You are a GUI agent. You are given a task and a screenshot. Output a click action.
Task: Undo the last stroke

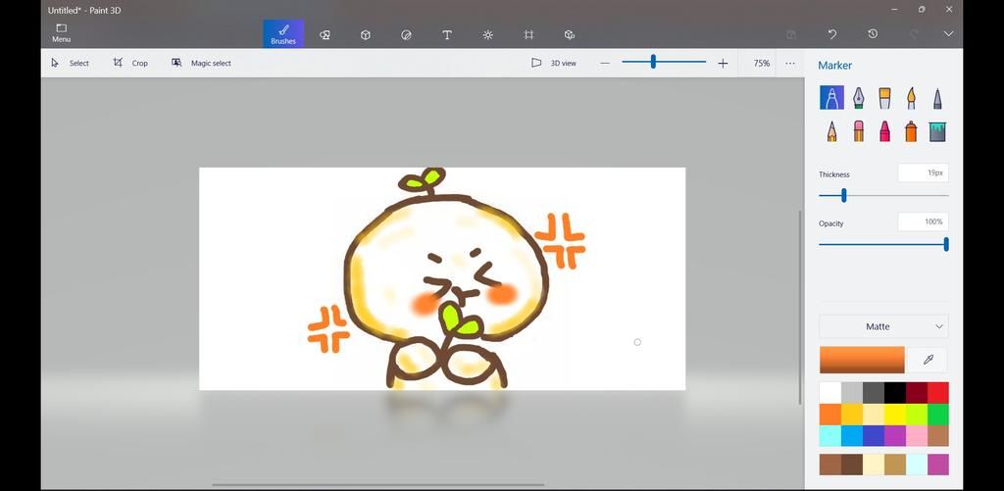(x=831, y=34)
